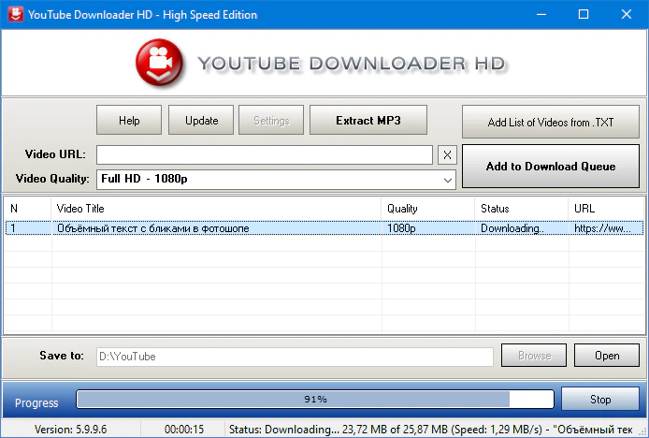649x438 pixels.
Task: Open Add List of Videos from .TXT
Action: (x=551, y=122)
